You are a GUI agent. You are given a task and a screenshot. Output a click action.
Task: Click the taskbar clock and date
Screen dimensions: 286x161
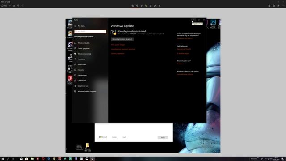(x=276, y=159)
